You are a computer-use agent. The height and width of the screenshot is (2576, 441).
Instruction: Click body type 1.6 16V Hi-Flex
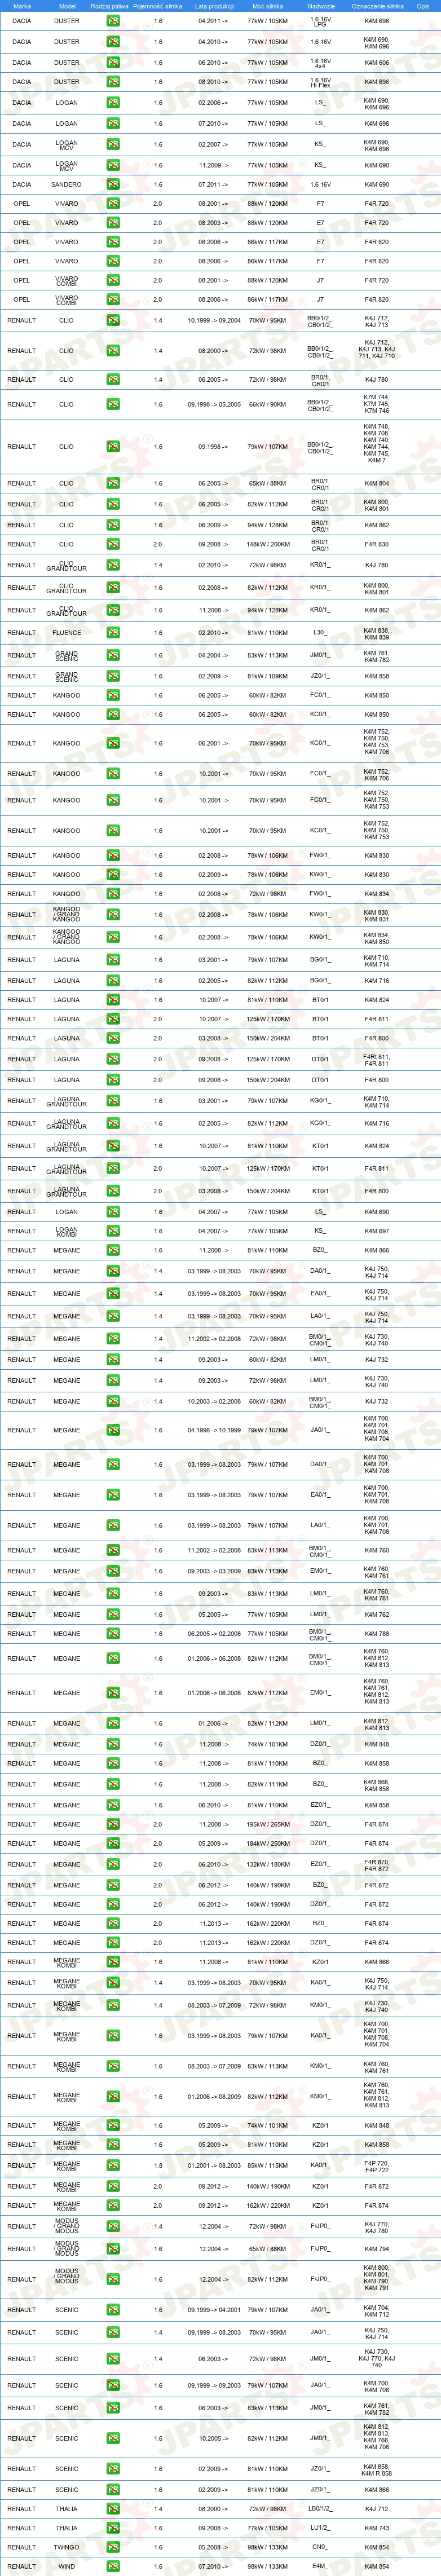tap(320, 82)
